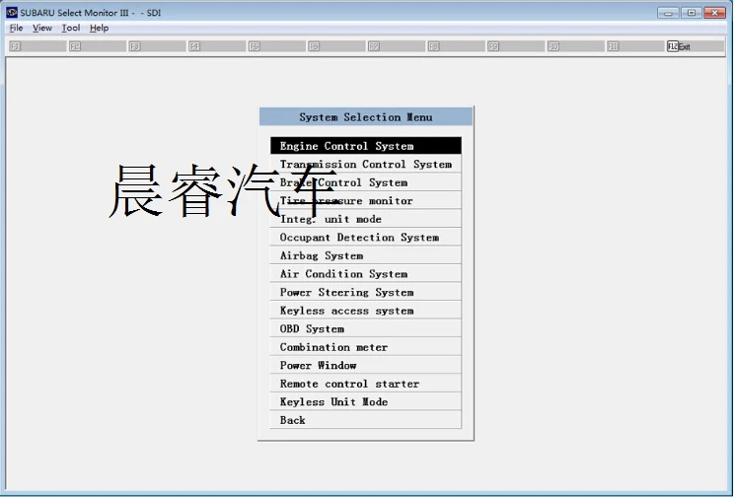Select OBD System
This screenshot has height=497, width=734.
click(366, 328)
